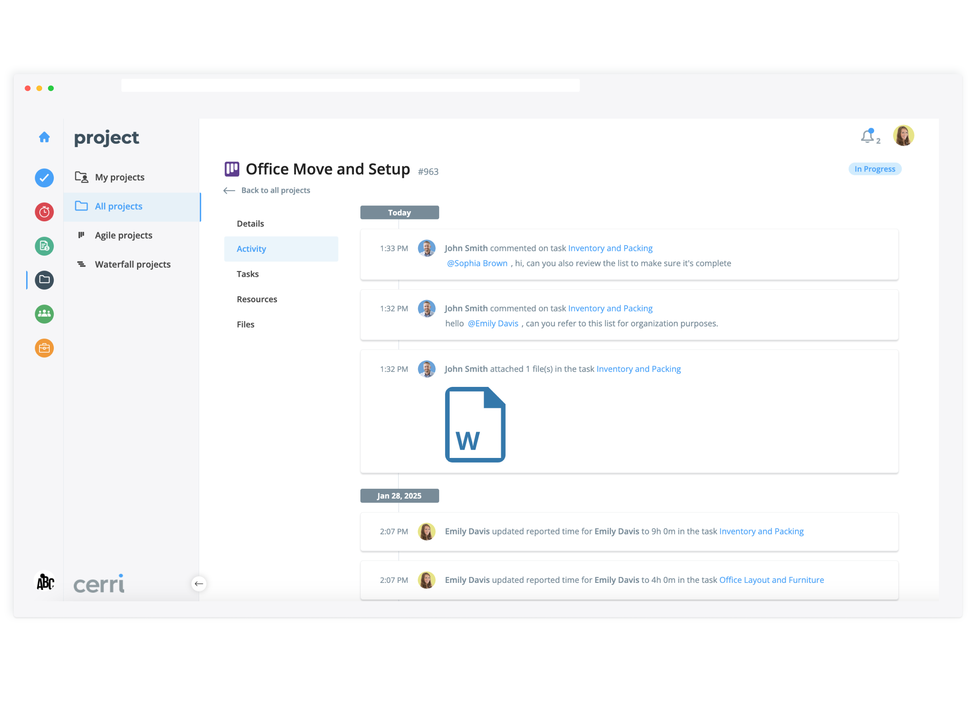The image size is (976, 716).
Task: Select Agile projects in navigation
Action: point(123,235)
